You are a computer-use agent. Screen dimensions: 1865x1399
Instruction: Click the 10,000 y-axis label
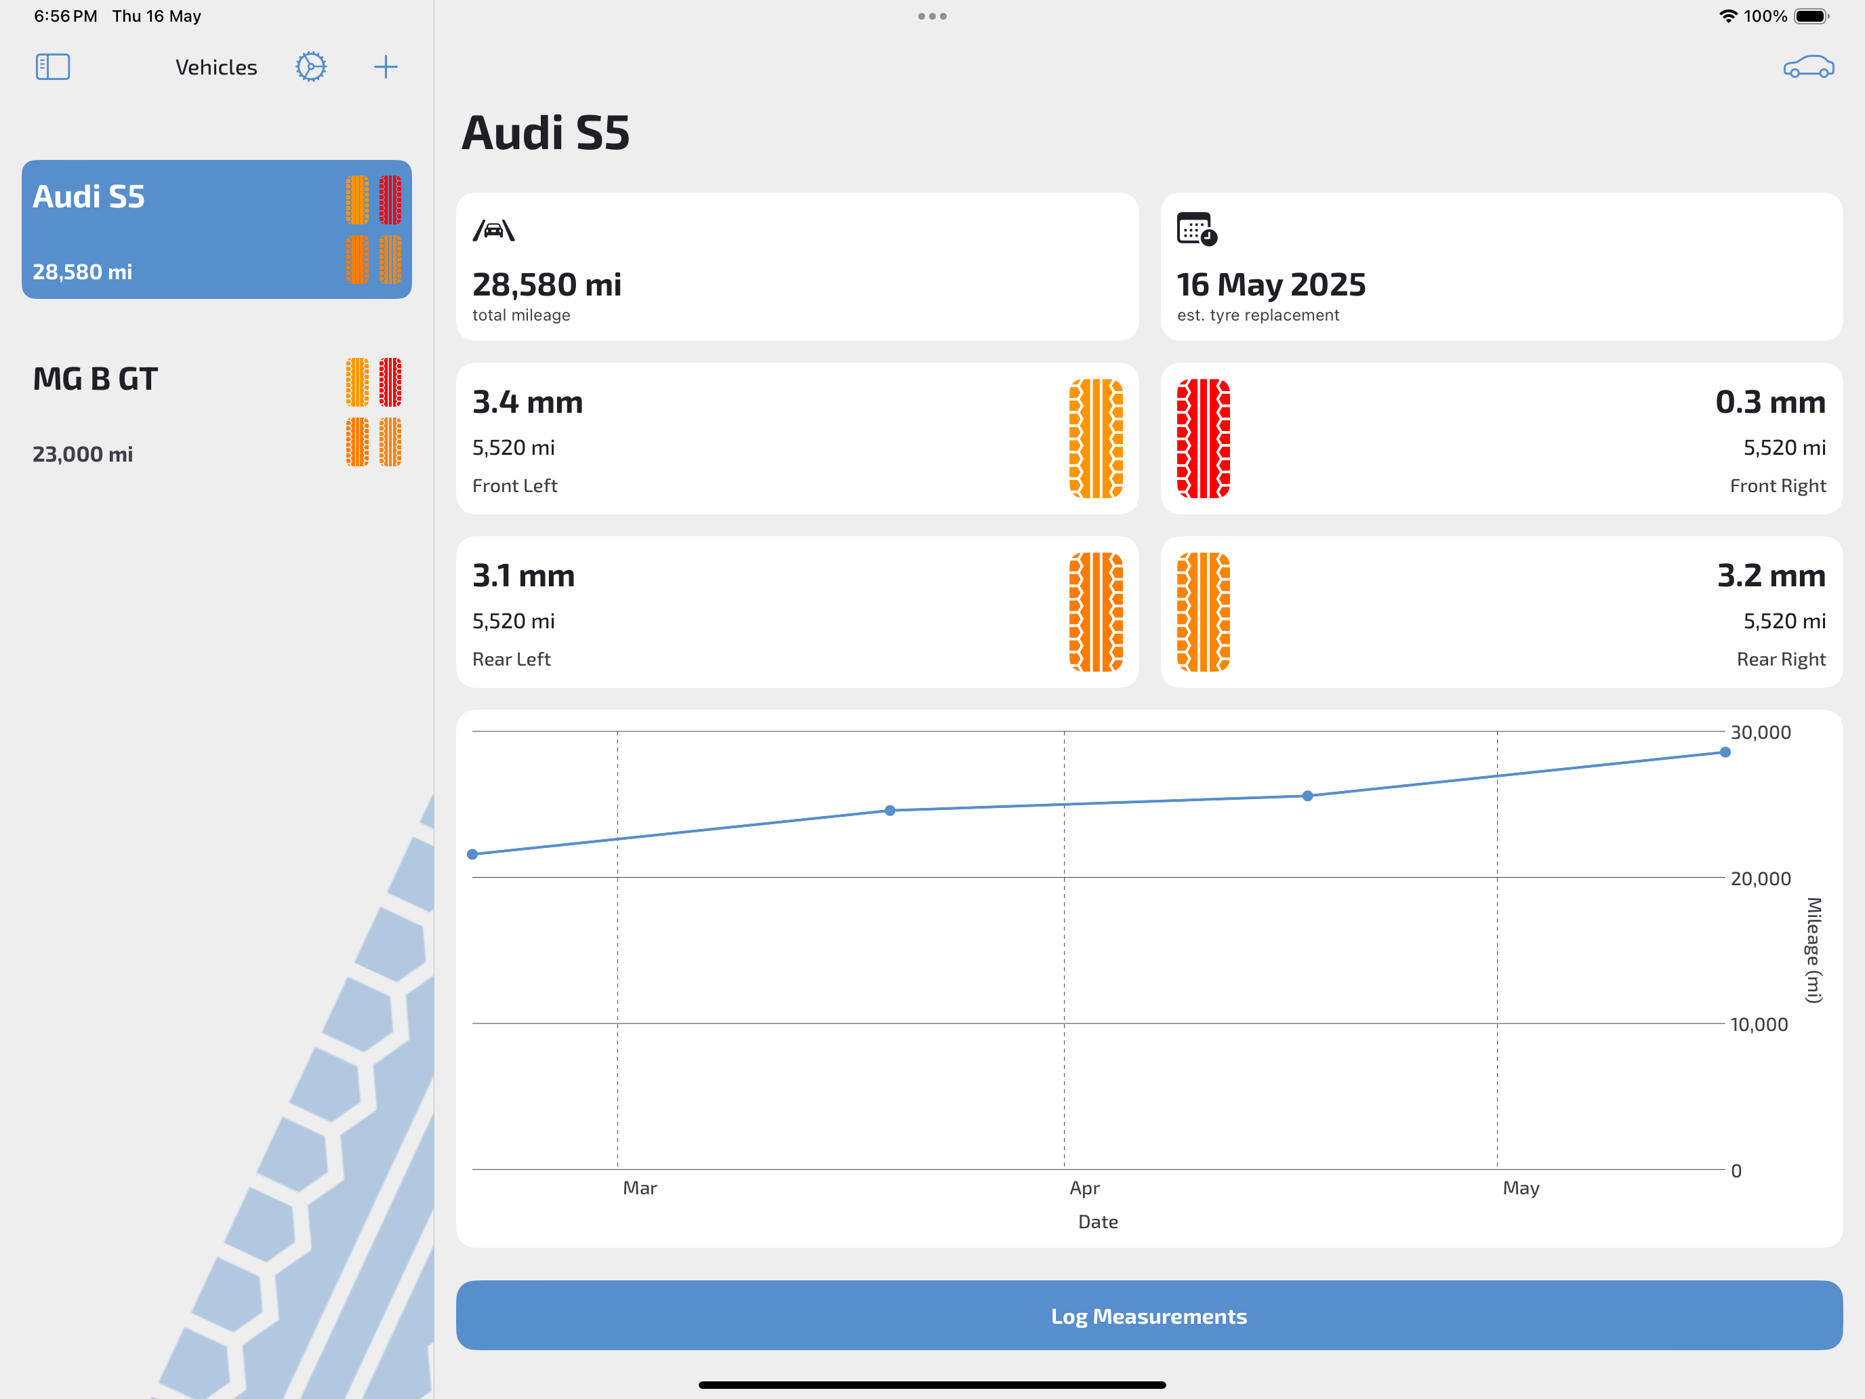[x=1759, y=1025]
